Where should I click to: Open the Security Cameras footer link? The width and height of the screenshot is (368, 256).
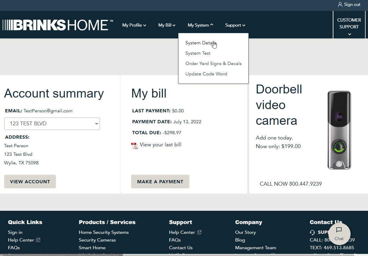point(97,240)
